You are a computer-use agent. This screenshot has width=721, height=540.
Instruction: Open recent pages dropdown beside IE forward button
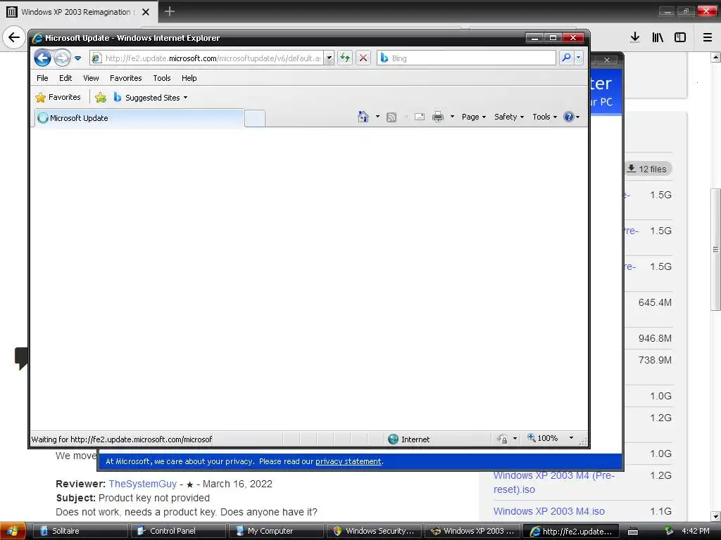pos(77,58)
